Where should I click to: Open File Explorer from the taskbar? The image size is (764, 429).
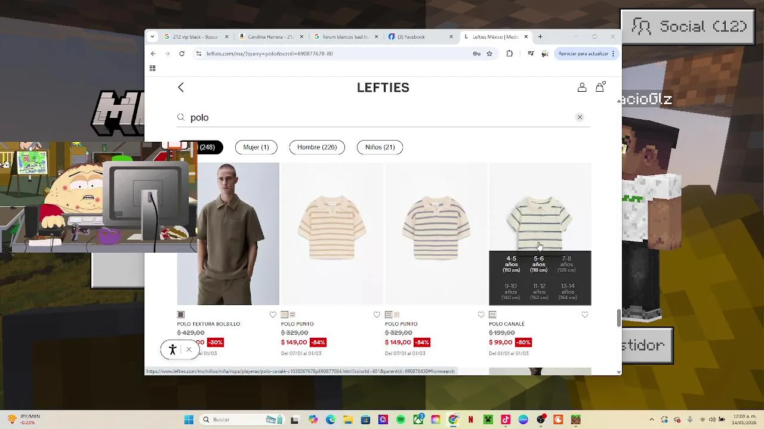348,419
